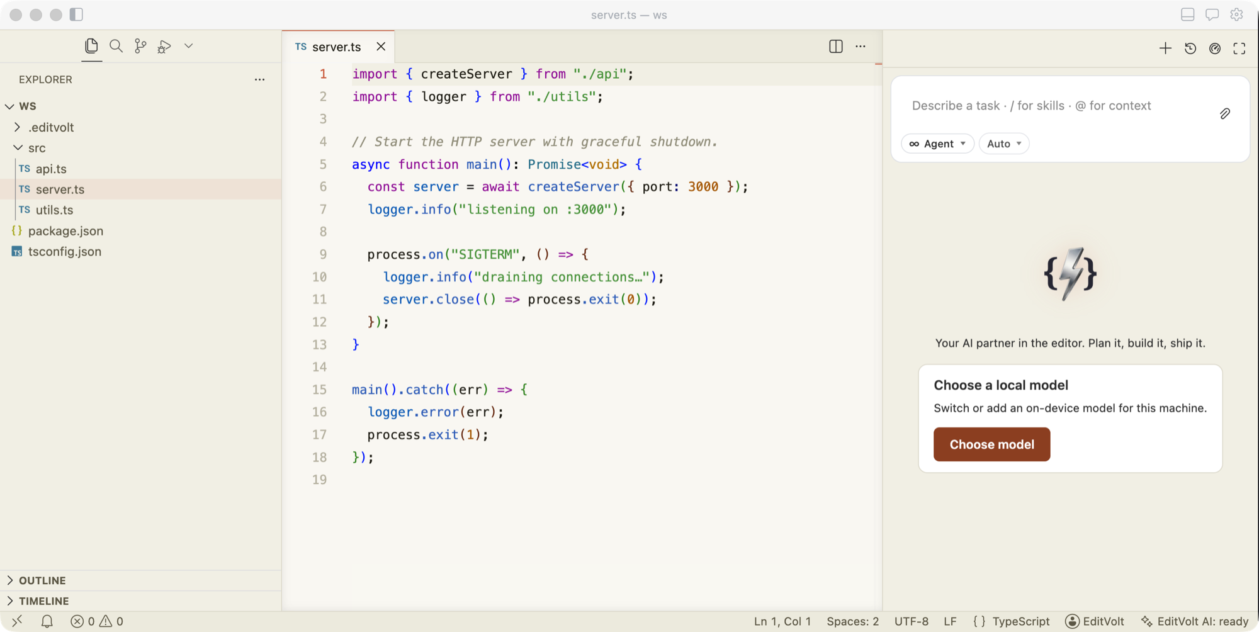
Task: Expand the TIMELINE section
Action: (x=140, y=601)
